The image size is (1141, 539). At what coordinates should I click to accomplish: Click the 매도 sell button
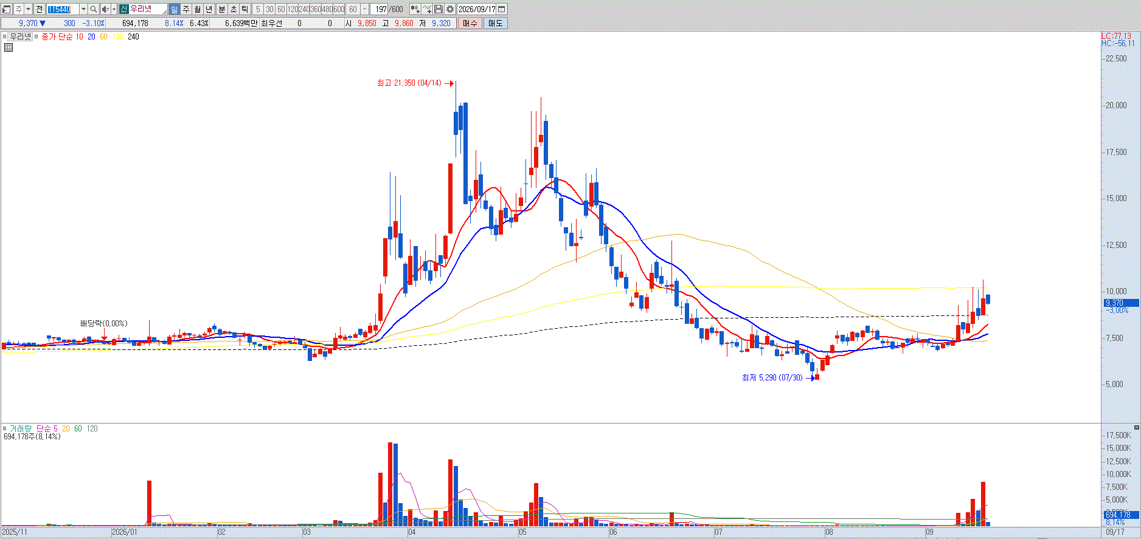point(495,23)
